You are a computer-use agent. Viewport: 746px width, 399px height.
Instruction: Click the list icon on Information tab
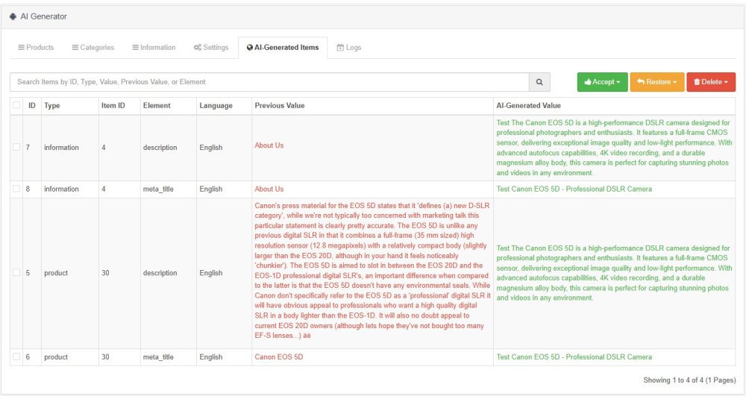pos(136,48)
